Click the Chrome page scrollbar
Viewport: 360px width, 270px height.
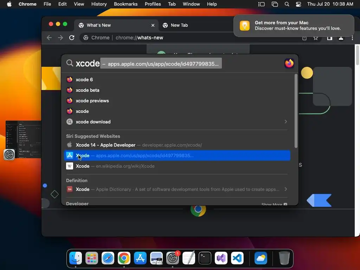click(357, 55)
